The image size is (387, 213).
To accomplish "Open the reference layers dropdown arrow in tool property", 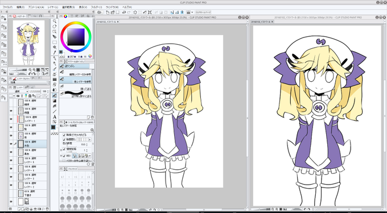I will pyautogui.click(x=89, y=156).
